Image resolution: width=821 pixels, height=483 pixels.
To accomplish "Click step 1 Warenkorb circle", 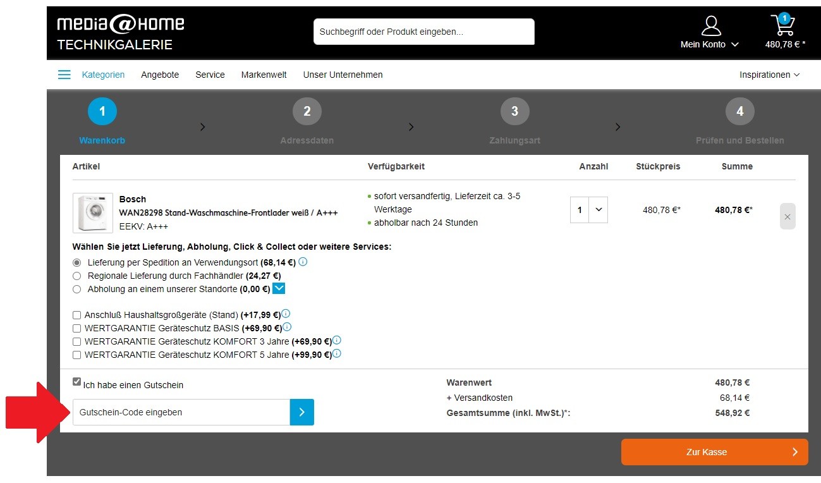I will click(x=102, y=112).
